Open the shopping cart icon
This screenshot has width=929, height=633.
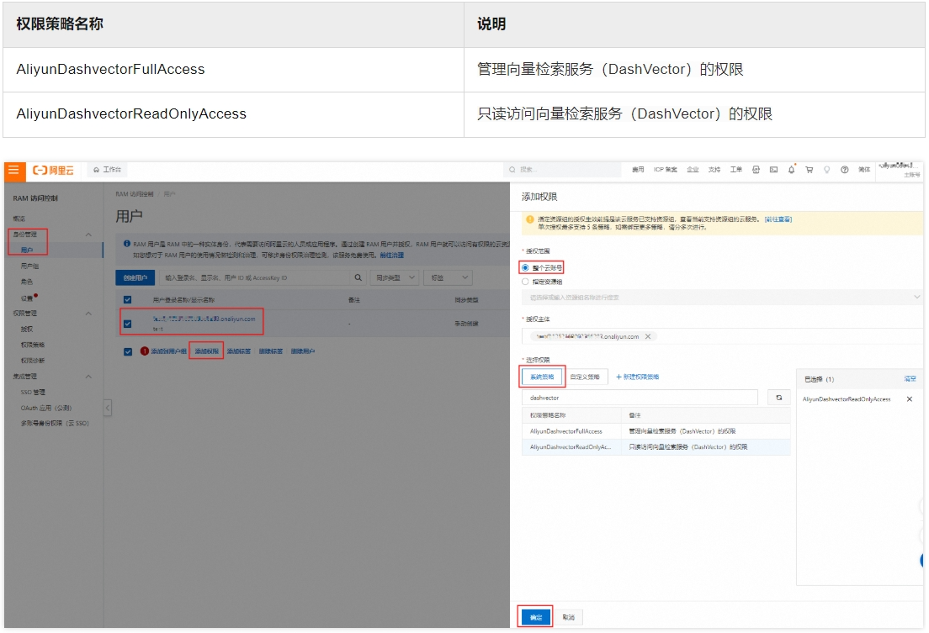809,170
